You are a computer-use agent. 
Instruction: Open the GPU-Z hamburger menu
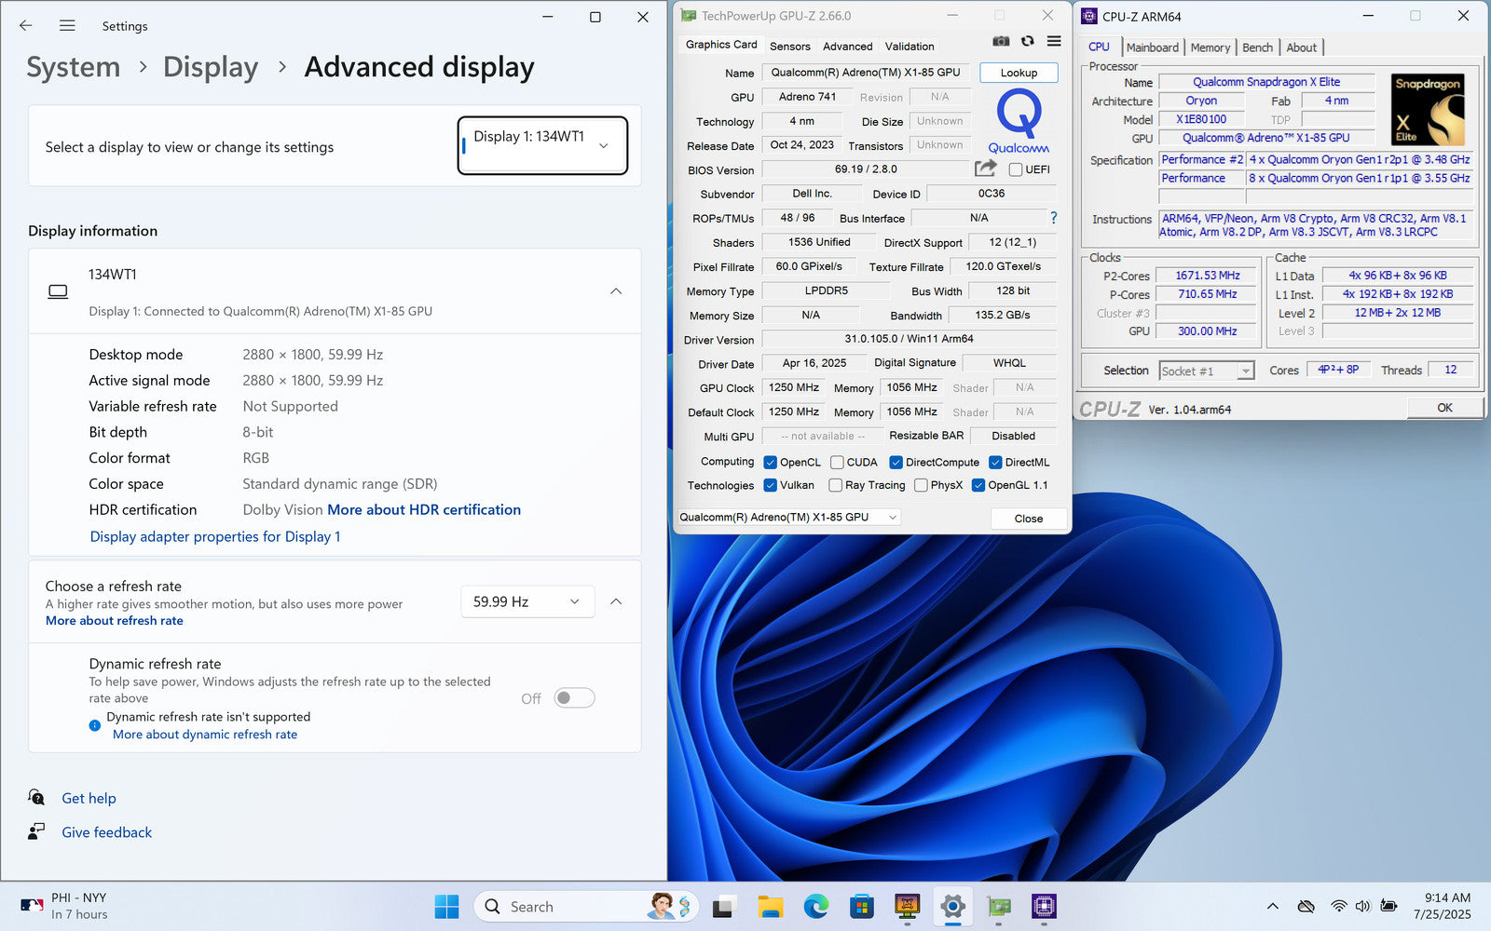[1054, 41]
